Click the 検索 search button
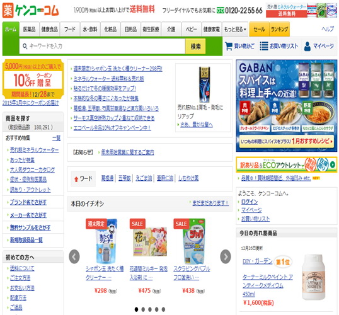Viewport: 339px width, 315px height. 195,46
